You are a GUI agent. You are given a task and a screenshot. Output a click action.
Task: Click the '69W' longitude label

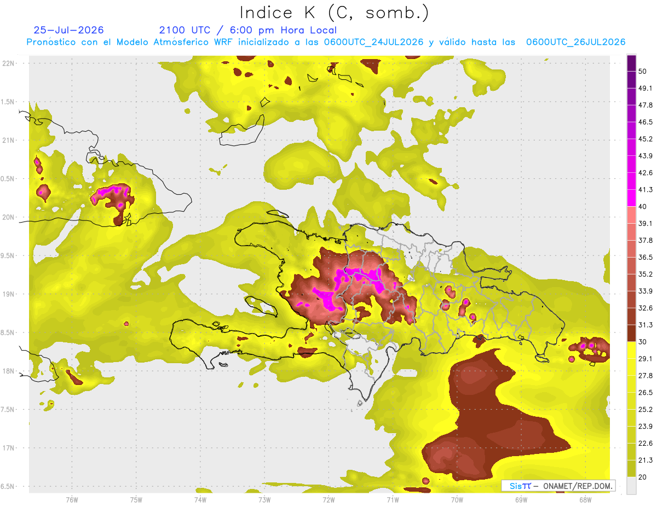(x=521, y=499)
